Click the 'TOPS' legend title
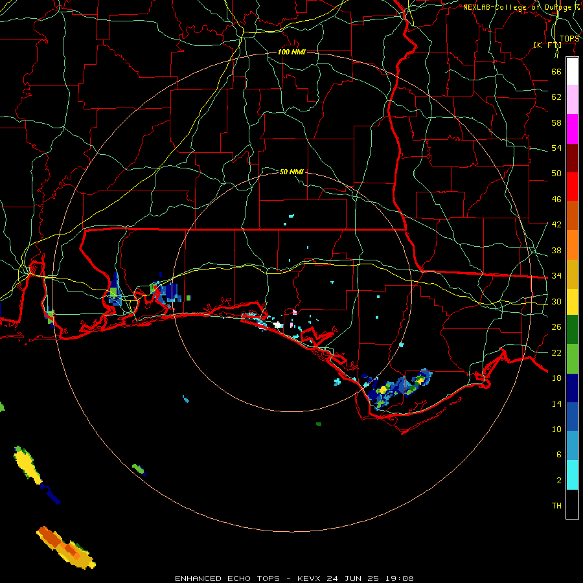Viewport: 583px width, 583px height. pyautogui.click(x=569, y=39)
